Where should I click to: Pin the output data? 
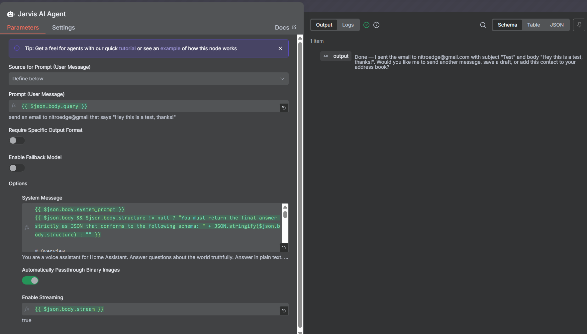click(579, 25)
